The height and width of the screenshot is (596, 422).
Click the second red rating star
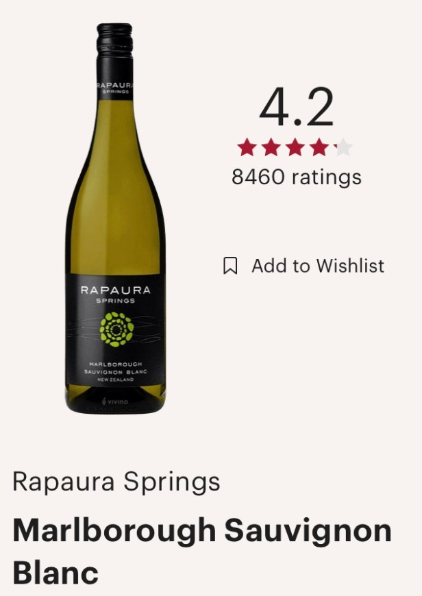tap(271, 147)
